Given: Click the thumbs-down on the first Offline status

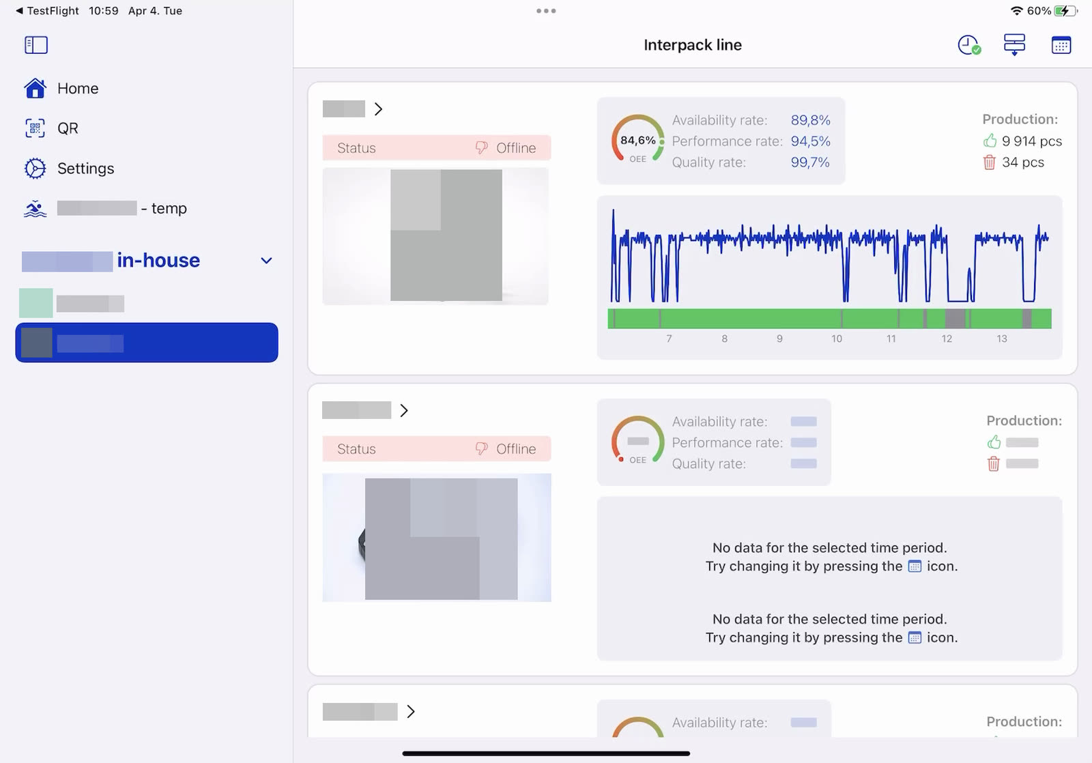Looking at the screenshot, I should 482,147.
